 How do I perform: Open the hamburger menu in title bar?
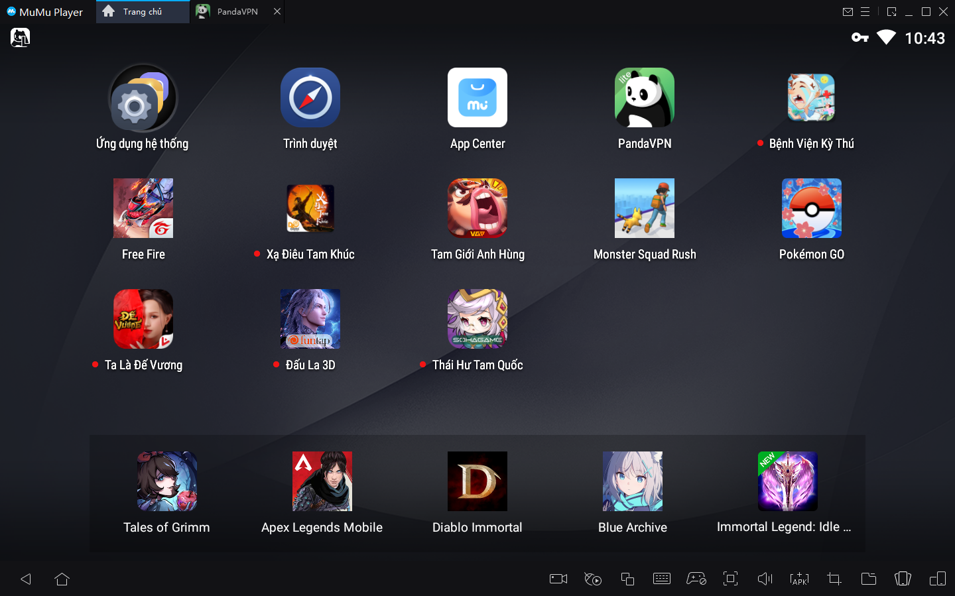(865, 12)
